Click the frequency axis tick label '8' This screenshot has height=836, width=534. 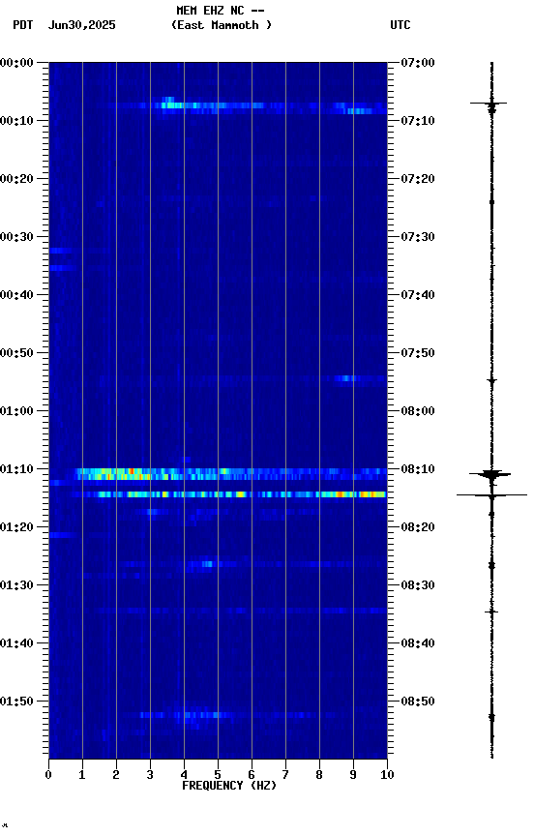pos(319,775)
